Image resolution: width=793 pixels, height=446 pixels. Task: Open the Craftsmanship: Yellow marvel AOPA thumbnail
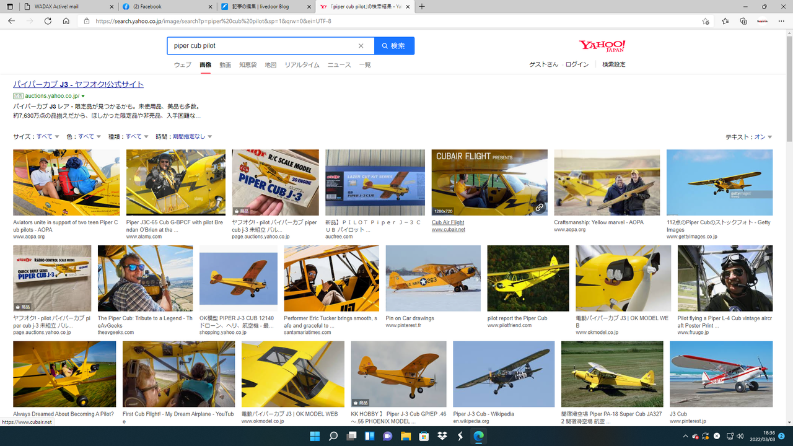click(607, 183)
